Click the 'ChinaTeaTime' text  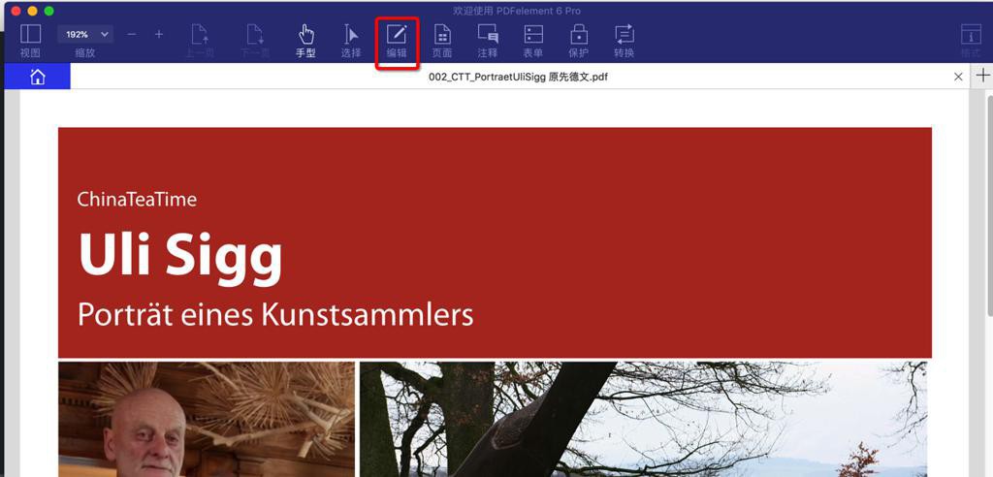click(137, 200)
